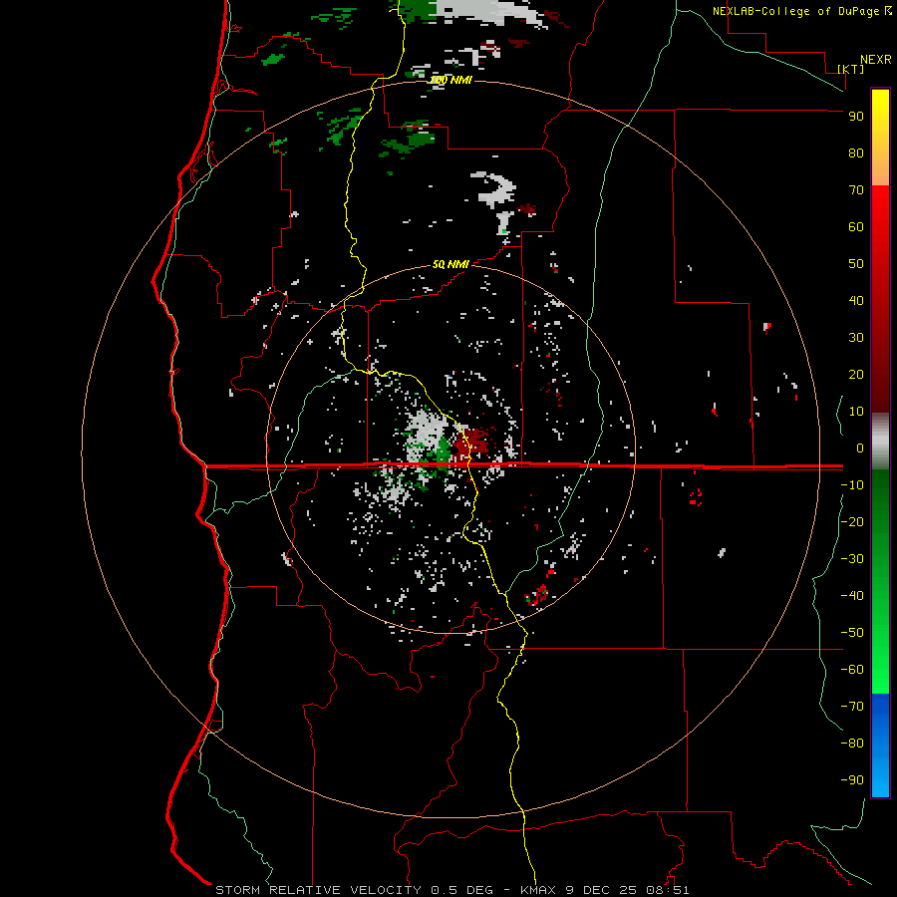This screenshot has height=897, width=897.
Task: Click the blue bottom segment of color bar
Action: (880, 746)
